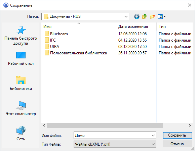Click Папка с файлами in UJRA row

click(175, 47)
